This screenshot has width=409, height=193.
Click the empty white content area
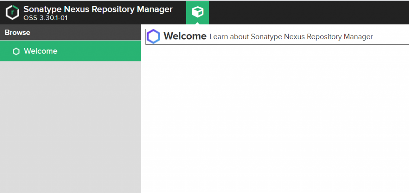pos(275,119)
